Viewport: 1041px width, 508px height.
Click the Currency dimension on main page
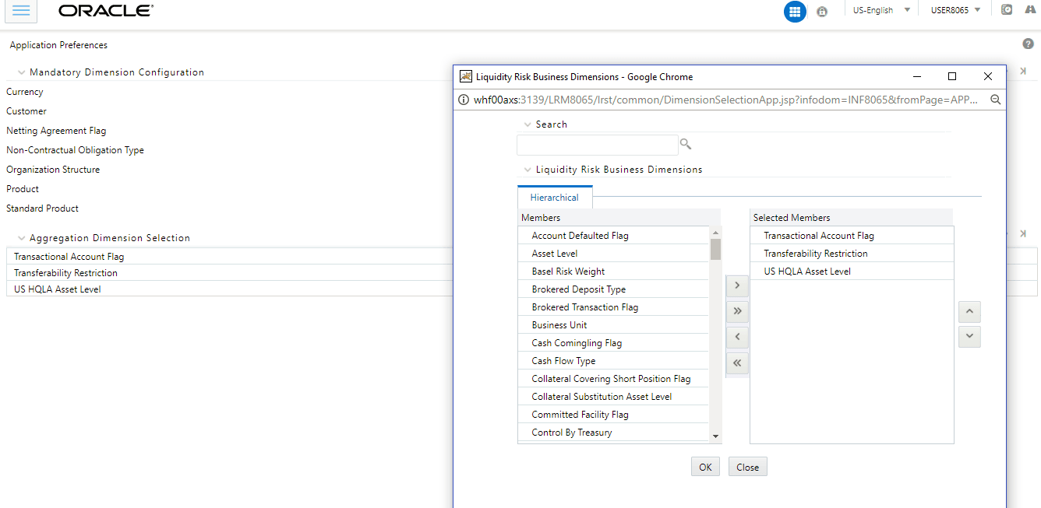[x=25, y=92]
